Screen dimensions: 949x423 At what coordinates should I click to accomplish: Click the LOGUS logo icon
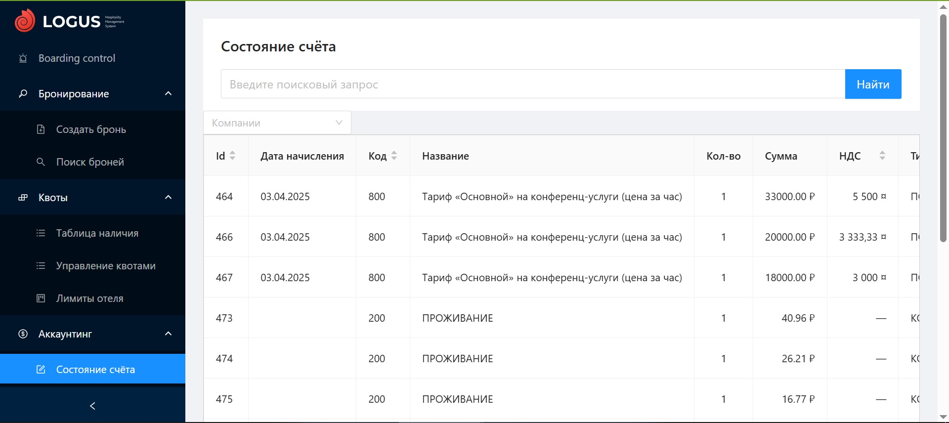click(25, 21)
